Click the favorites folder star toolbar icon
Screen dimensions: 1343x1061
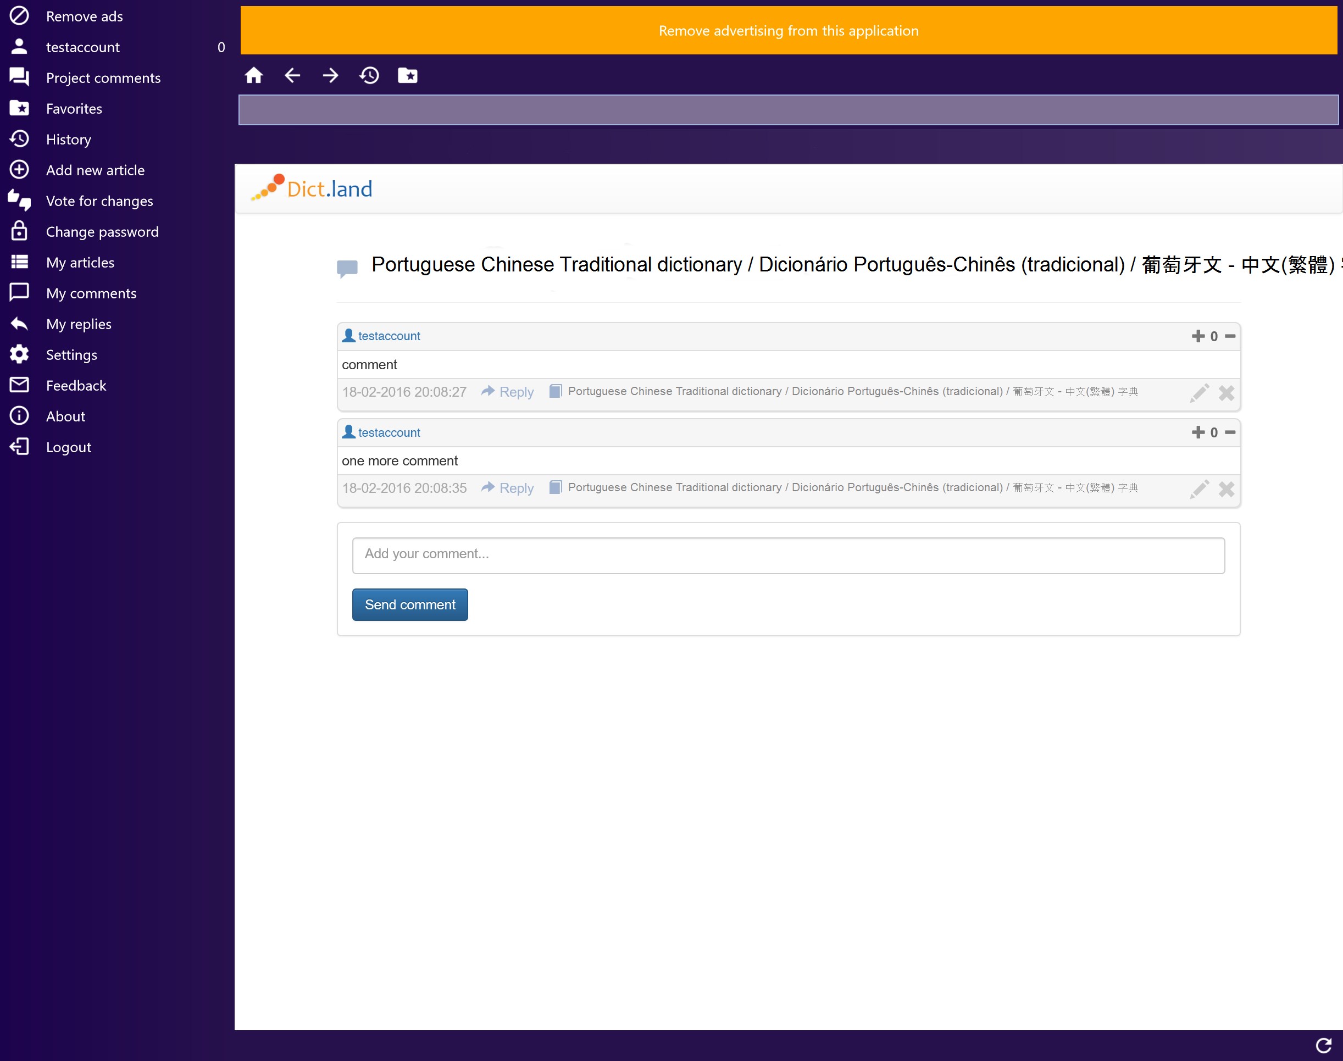point(408,76)
